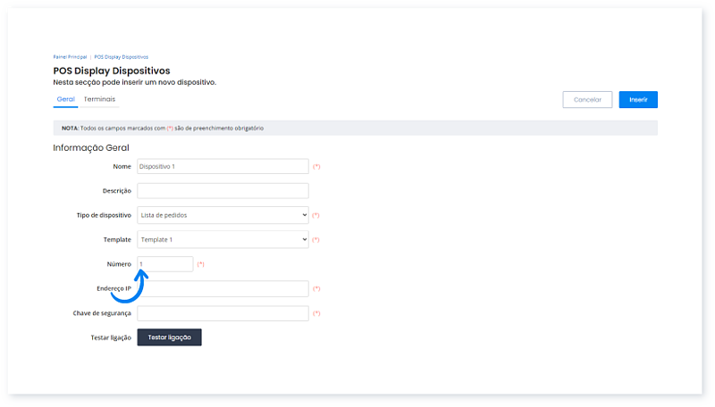This screenshot has width=715, height=407.
Task: Click the Chave de segurança label
Action: tap(102, 313)
